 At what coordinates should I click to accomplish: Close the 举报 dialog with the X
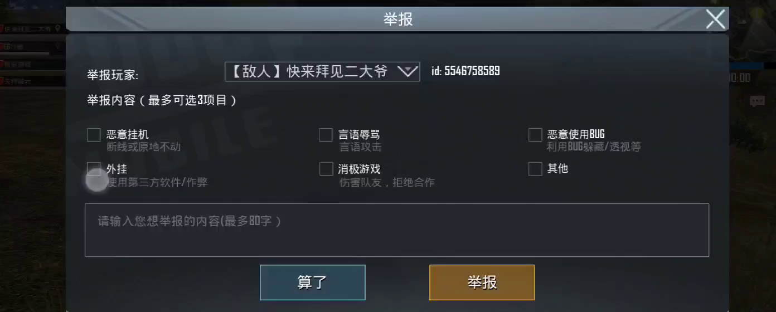[715, 19]
